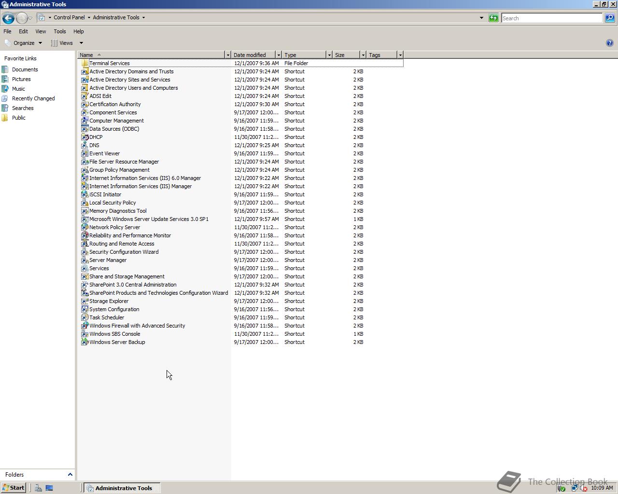
Task: Click the Certification Authority icon
Action: [x=84, y=104]
